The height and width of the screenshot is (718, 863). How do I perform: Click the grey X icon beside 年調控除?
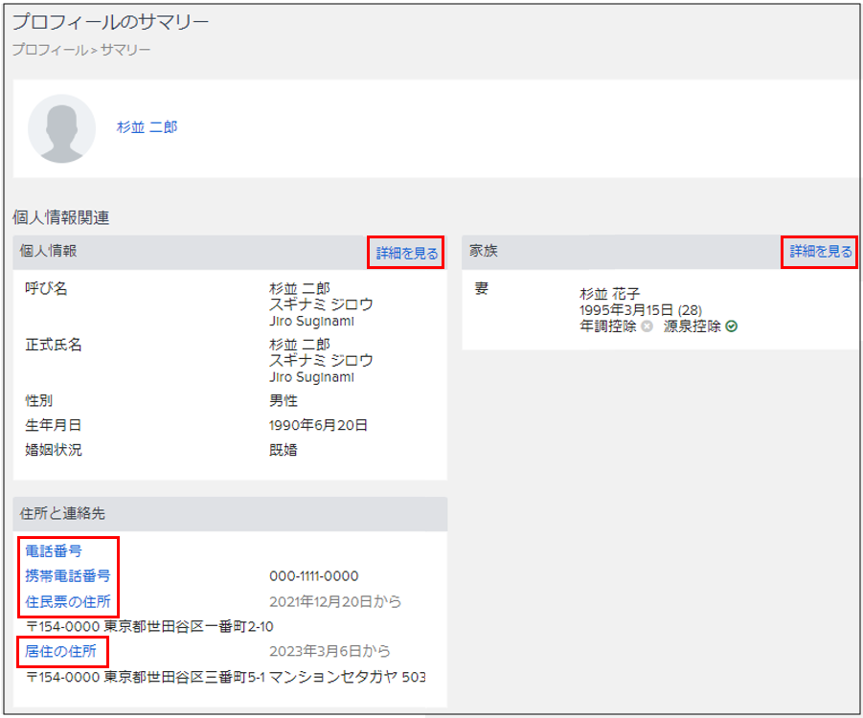647,326
